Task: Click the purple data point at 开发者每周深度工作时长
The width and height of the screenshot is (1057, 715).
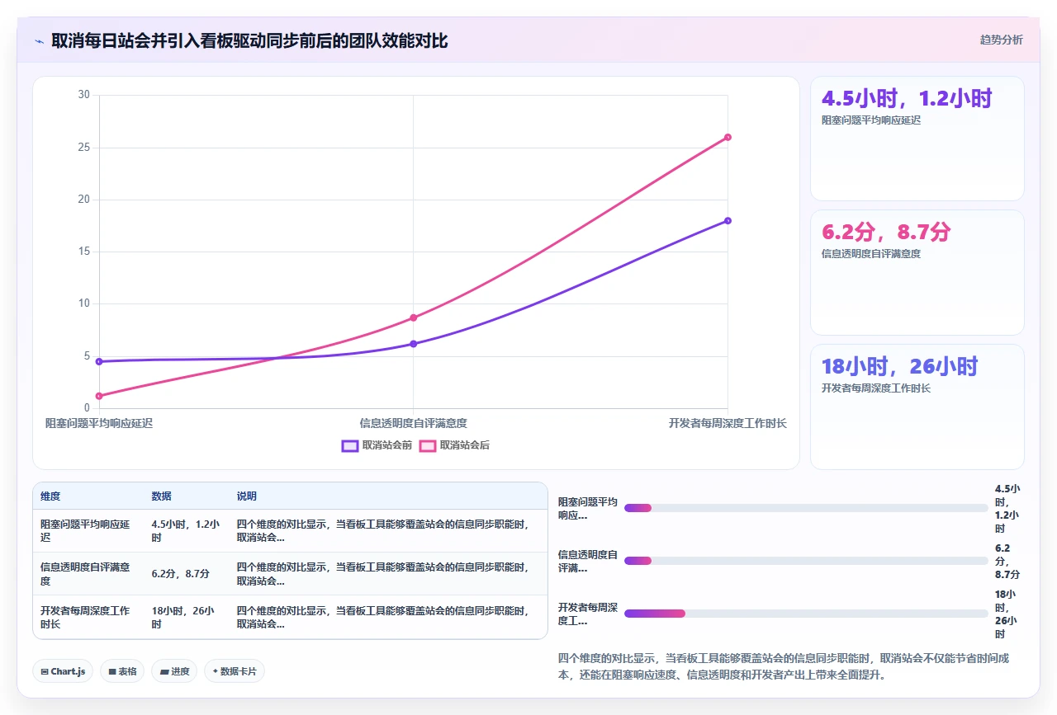Action: point(728,220)
